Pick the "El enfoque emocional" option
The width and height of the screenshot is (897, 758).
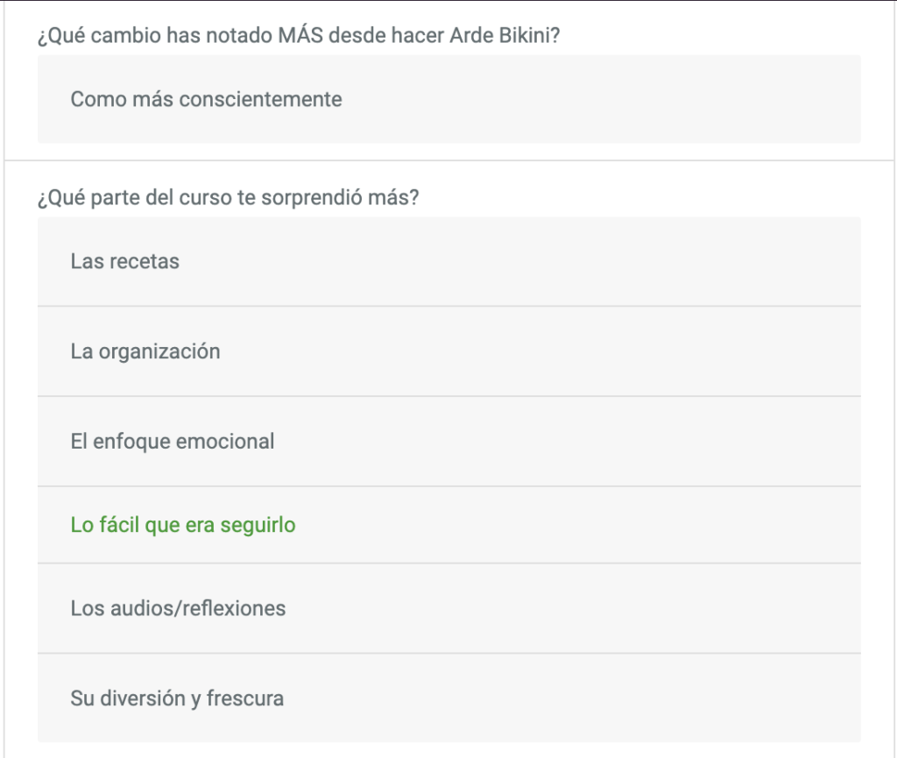pos(449,442)
